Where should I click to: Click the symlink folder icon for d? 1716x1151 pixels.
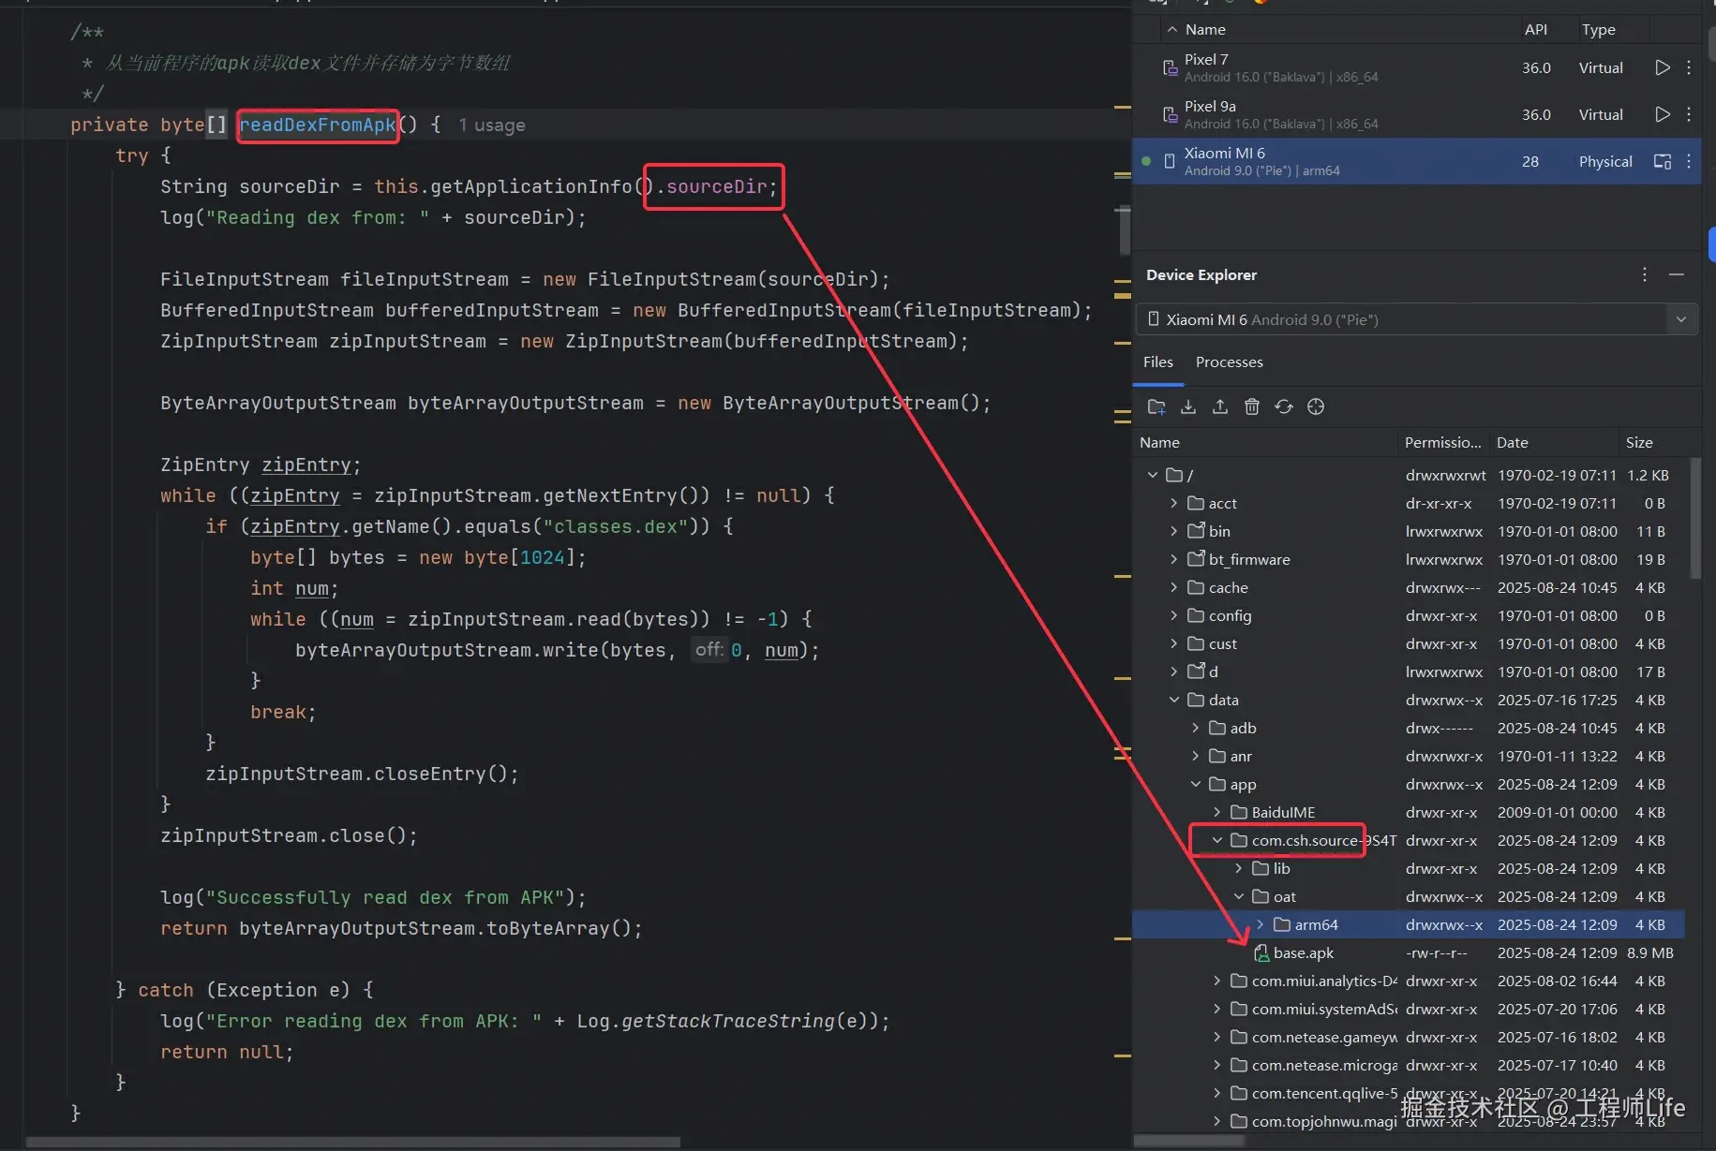(1196, 671)
